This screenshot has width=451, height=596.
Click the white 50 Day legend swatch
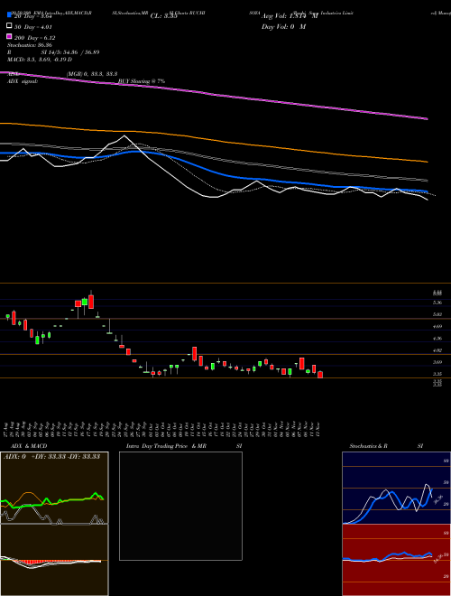click(9, 26)
